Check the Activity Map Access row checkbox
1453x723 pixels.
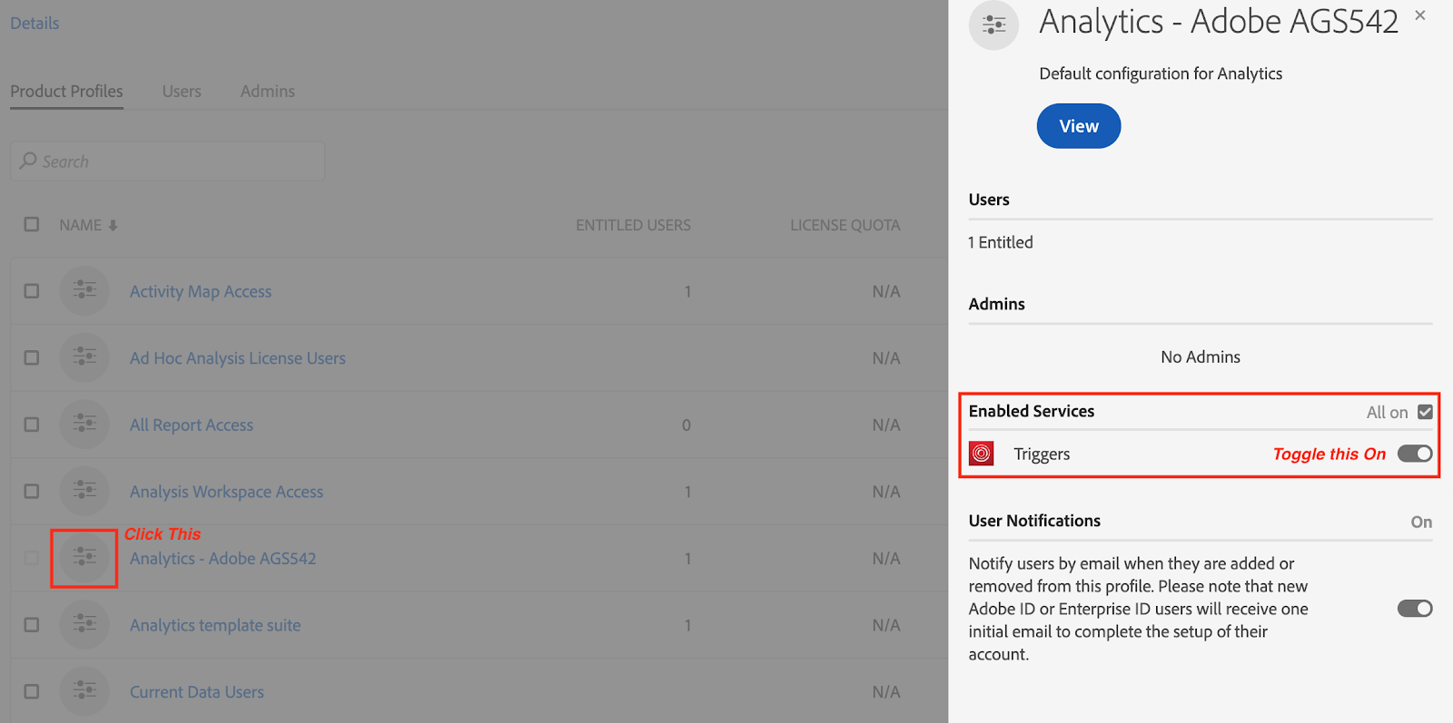coord(32,291)
